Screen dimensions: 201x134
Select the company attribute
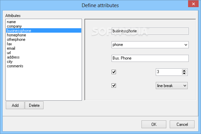point(44,26)
